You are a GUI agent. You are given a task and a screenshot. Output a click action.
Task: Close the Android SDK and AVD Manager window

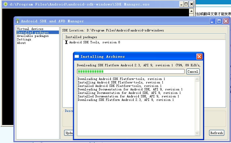[x=226, y=21]
